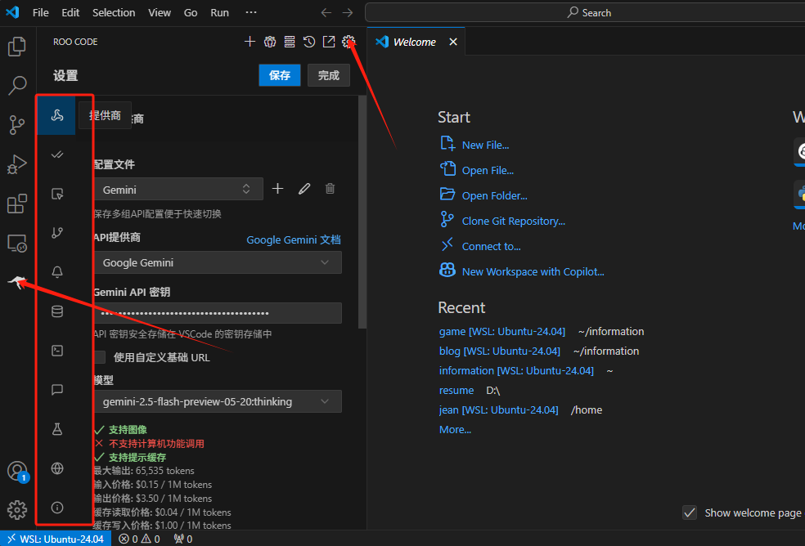Open Source Control view in activity bar
The image size is (805, 546).
click(x=17, y=125)
